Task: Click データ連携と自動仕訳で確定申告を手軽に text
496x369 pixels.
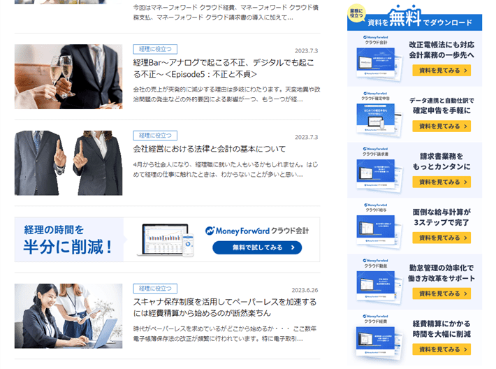Action: pyautogui.click(x=442, y=106)
